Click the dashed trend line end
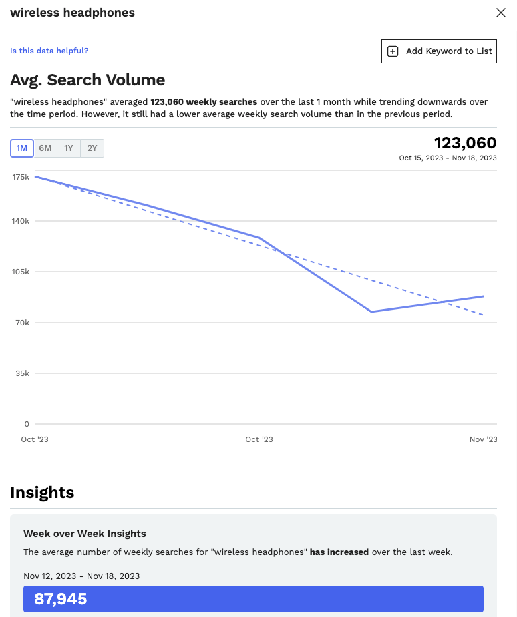Image resolution: width=517 pixels, height=617 pixels. click(x=483, y=315)
